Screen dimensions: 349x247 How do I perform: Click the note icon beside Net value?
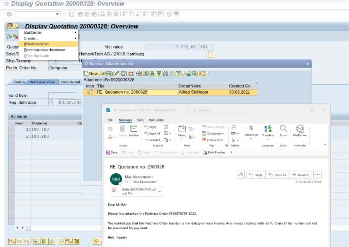pos(210,54)
